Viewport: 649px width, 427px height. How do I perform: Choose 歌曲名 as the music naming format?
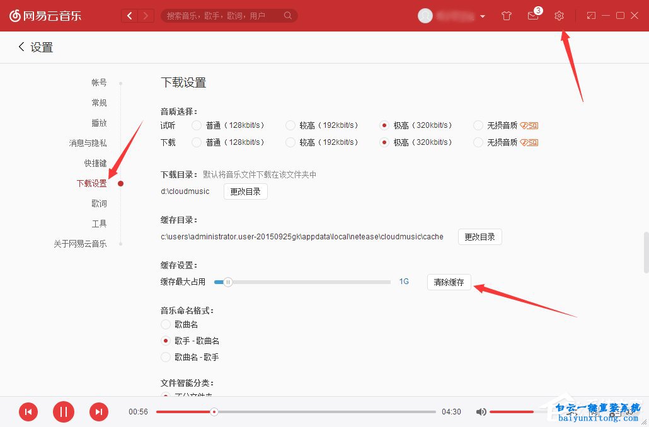(x=164, y=324)
